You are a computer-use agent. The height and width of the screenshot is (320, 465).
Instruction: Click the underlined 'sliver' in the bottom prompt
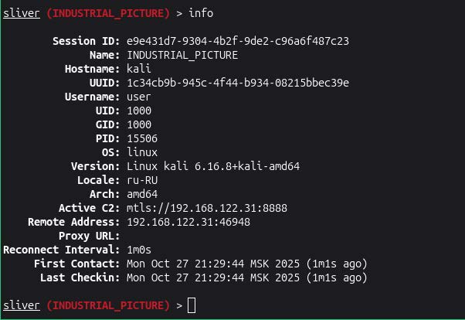click(x=21, y=305)
